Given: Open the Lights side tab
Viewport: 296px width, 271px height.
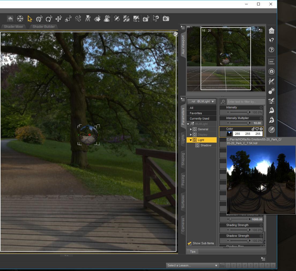Looking at the screenshot, I should (183, 139).
